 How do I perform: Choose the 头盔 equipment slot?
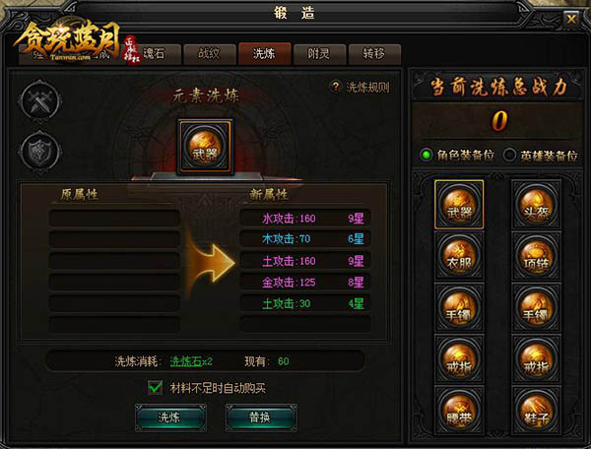point(536,205)
